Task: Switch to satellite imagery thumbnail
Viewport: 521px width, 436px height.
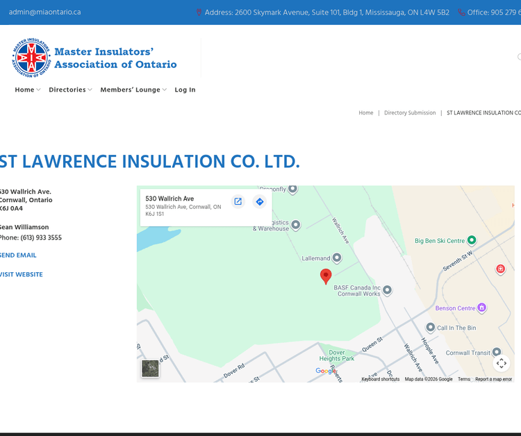Action: [x=150, y=368]
